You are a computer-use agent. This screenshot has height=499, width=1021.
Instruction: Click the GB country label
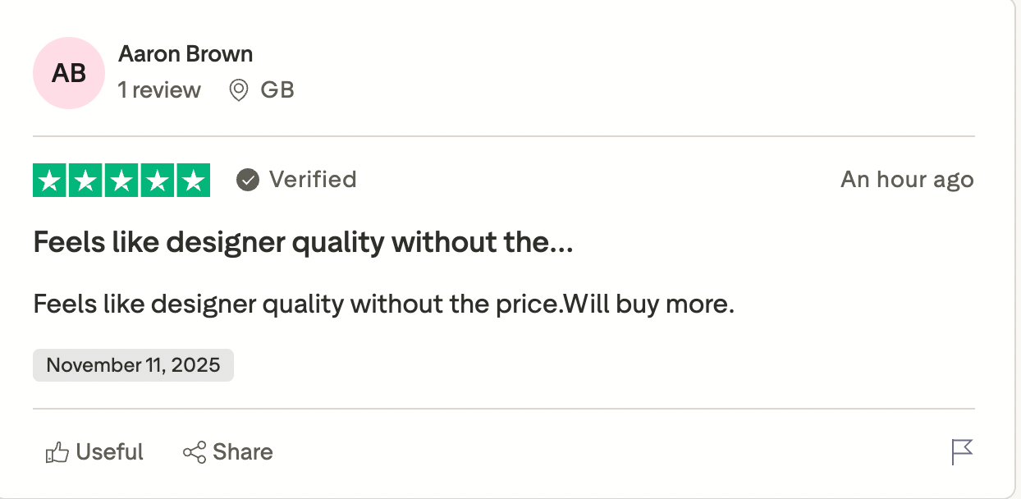point(277,90)
